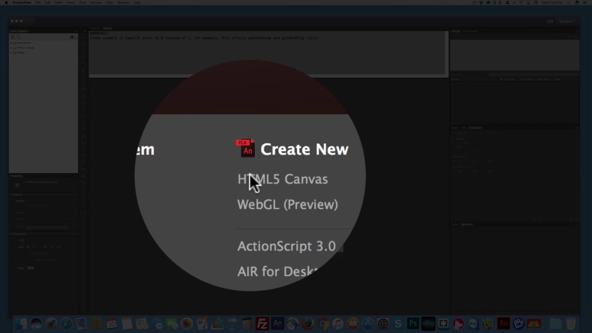Viewport: 592px width, 333px height.
Task: Open Spotlight search in menu bar
Action: 569,2
